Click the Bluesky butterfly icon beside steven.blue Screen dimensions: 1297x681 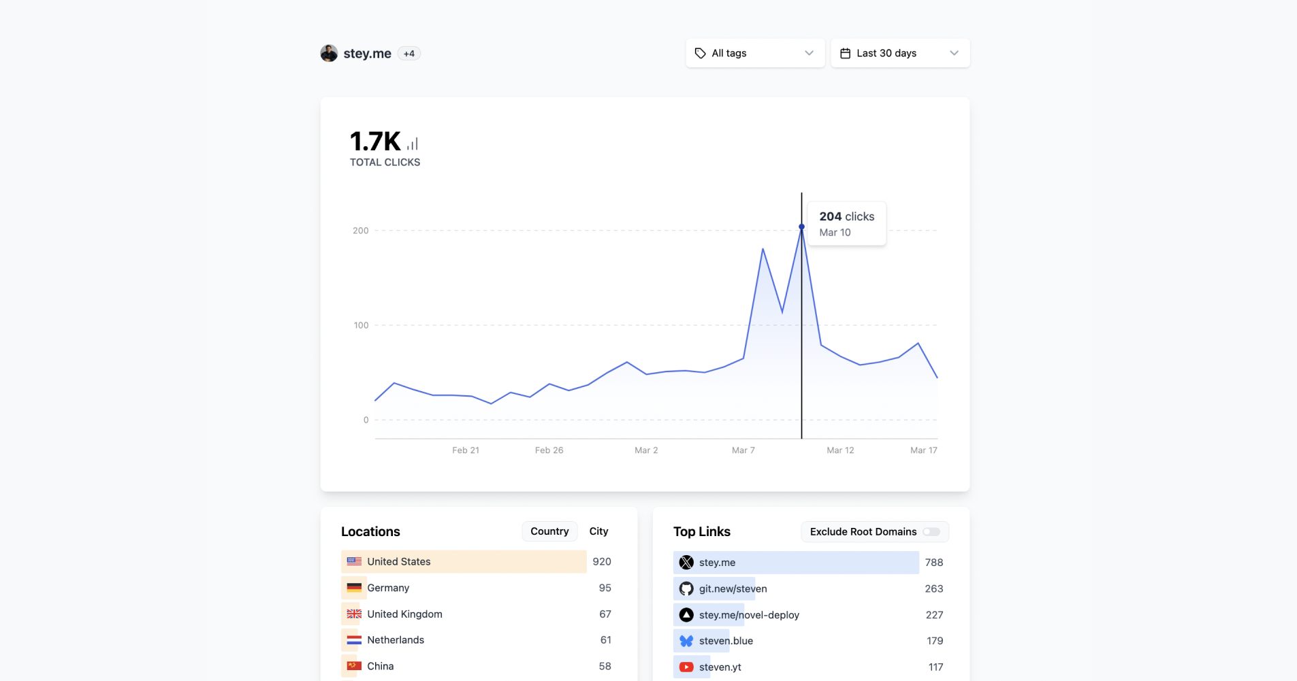687,640
